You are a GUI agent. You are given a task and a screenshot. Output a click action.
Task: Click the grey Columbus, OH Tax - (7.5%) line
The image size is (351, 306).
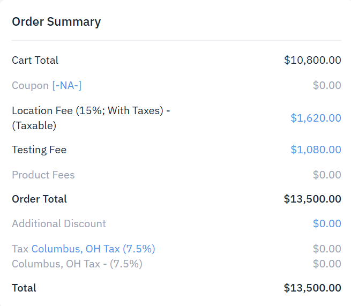[x=77, y=264]
